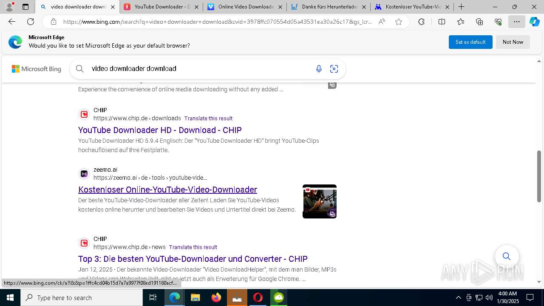This screenshot has width=544, height=306.
Task: Click the Microsoft Bing logo
Action: [x=37, y=69]
